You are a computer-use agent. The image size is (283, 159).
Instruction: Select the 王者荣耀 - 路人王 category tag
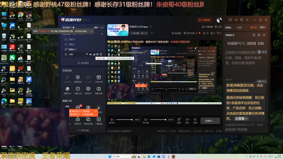point(139,33)
